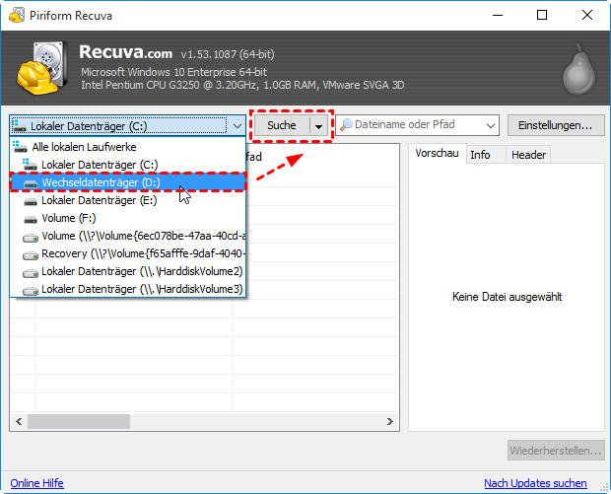This screenshot has width=611, height=494.
Task: Start scan with Suche button
Action: click(x=282, y=125)
